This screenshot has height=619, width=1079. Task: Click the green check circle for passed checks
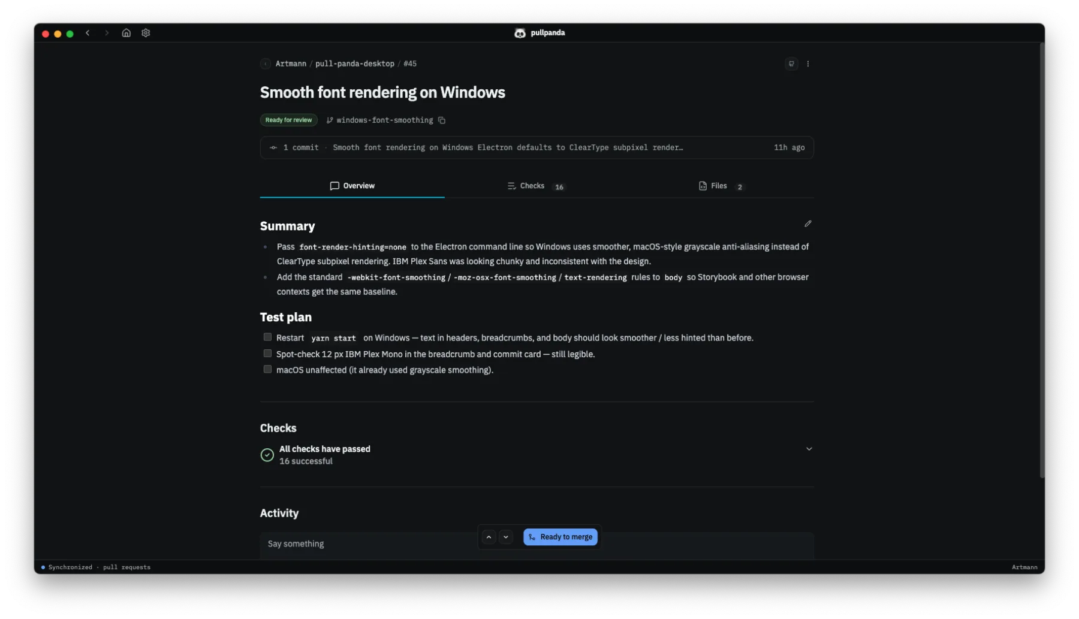point(267,455)
